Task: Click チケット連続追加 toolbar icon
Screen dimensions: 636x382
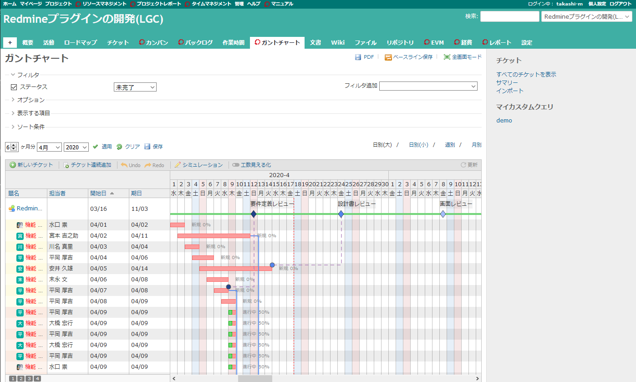Action: tap(66, 165)
